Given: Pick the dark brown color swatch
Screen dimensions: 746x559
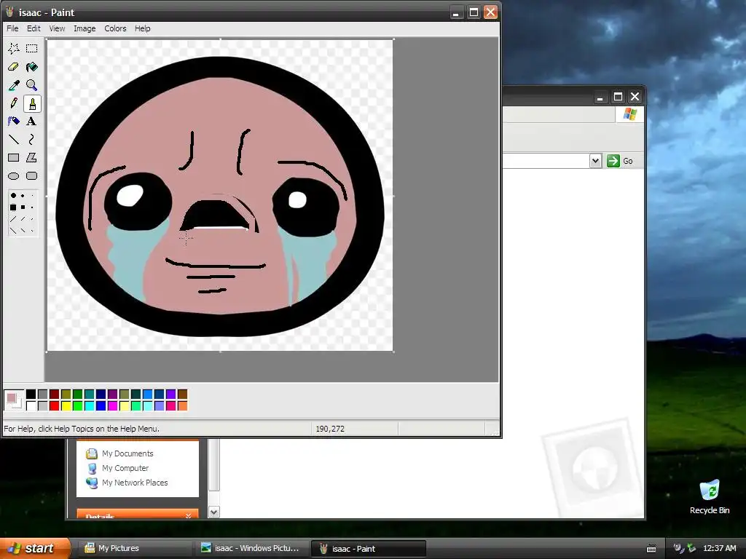Looking at the screenshot, I should (182, 394).
